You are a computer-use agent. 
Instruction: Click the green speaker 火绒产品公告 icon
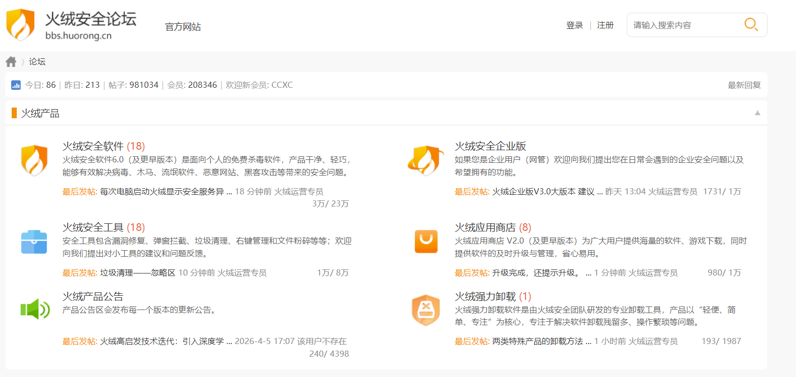pos(34,309)
